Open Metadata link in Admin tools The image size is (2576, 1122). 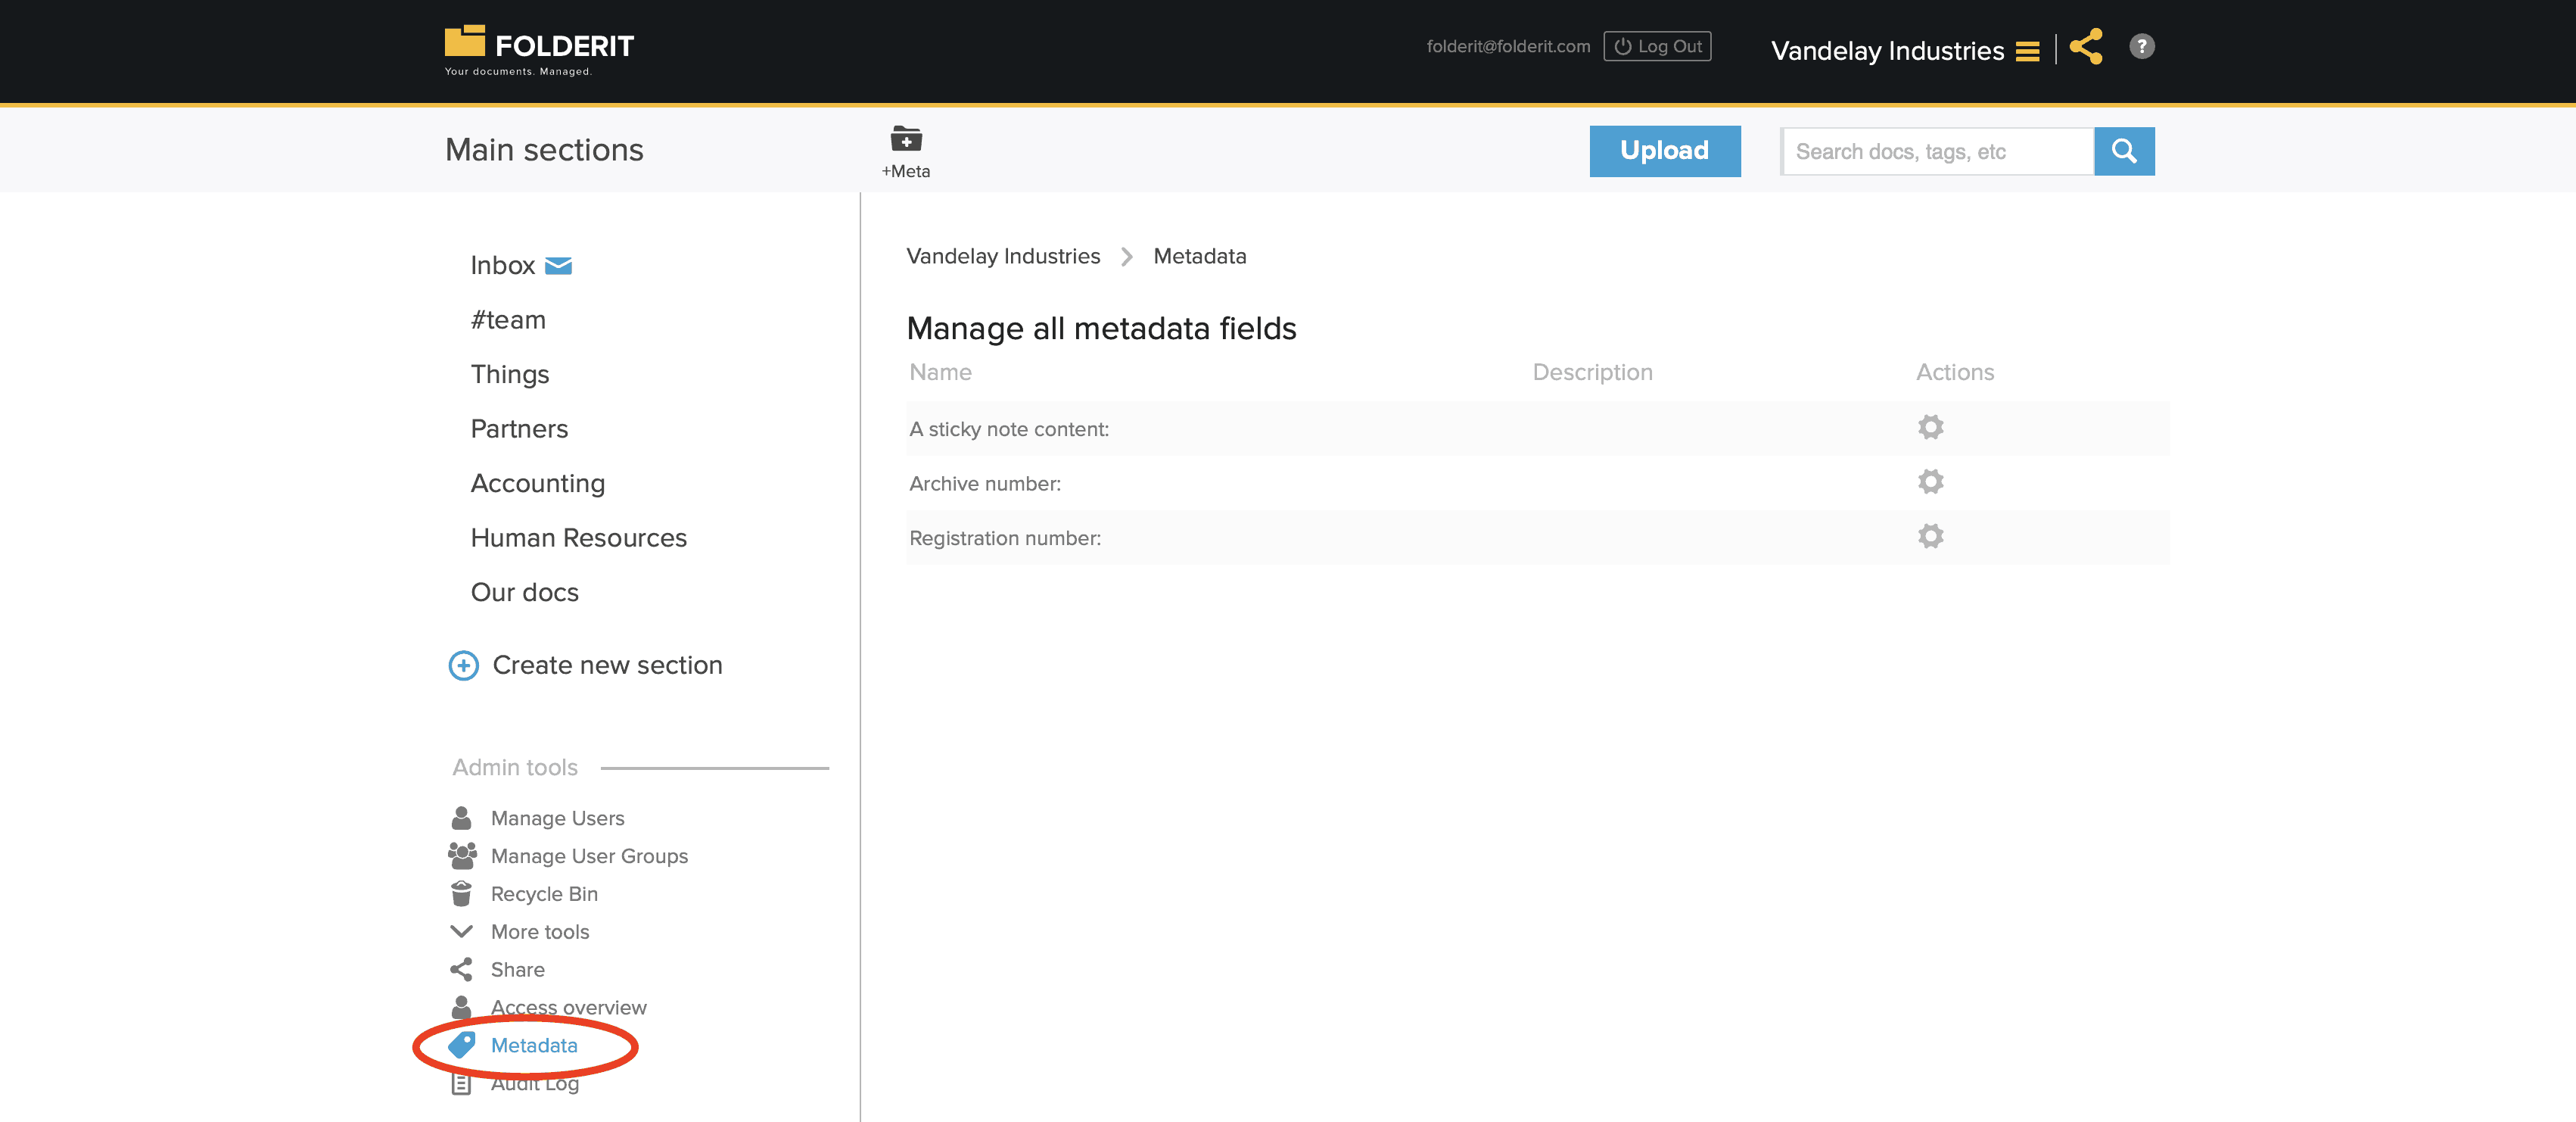click(x=534, y=1045)
